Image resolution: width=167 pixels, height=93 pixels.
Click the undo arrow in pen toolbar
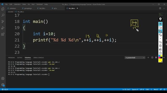point(160,42)
